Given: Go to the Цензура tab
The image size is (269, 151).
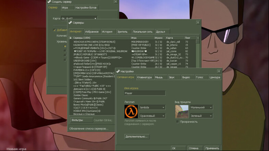Looking at the screenshot, I should [215, 77].
